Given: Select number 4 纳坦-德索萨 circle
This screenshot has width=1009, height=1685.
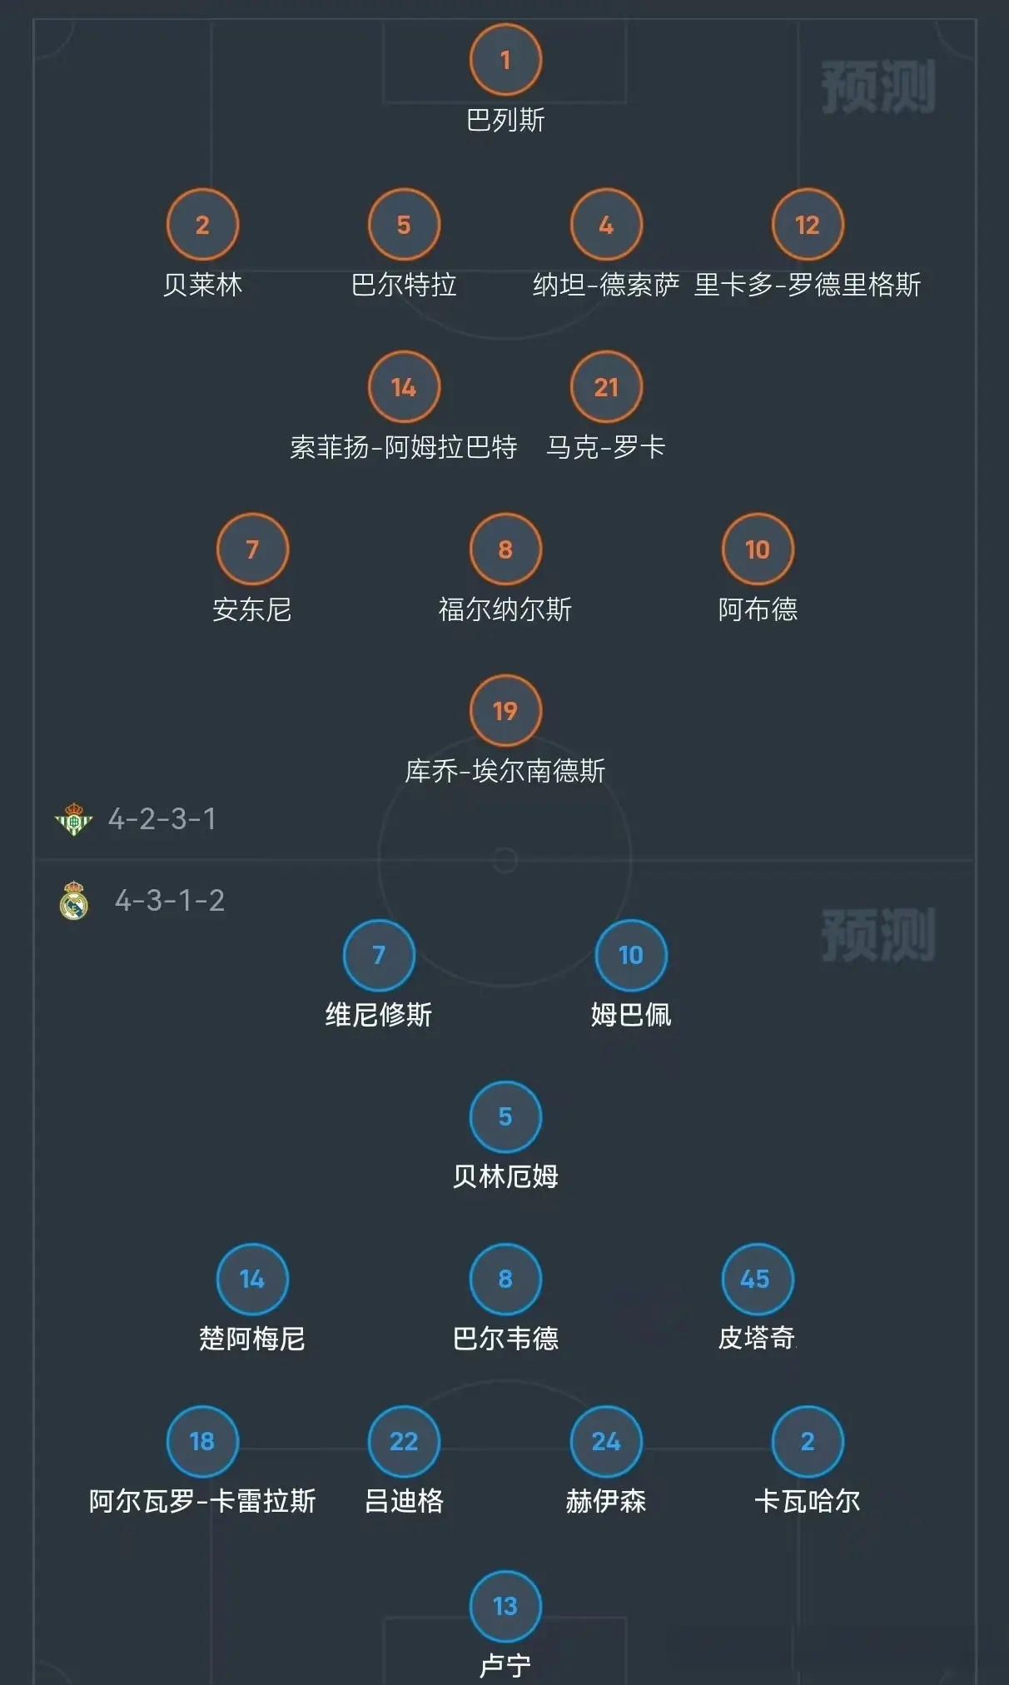Looking at the screenshot, I should 606,225.
